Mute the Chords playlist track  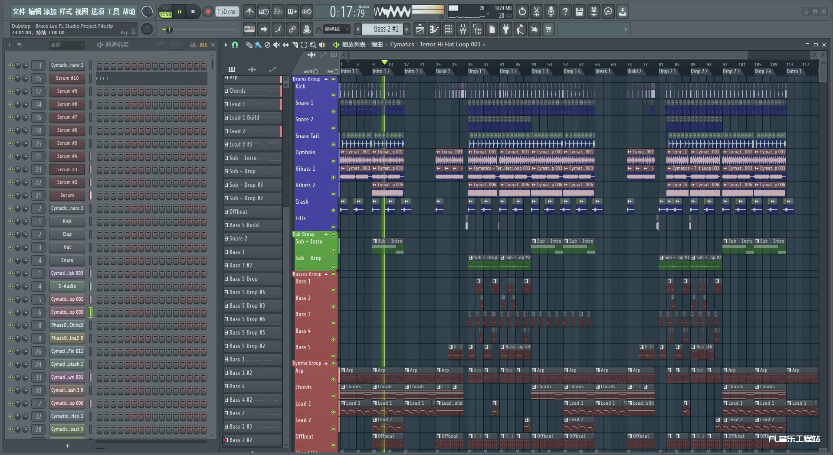click(333, 396)
